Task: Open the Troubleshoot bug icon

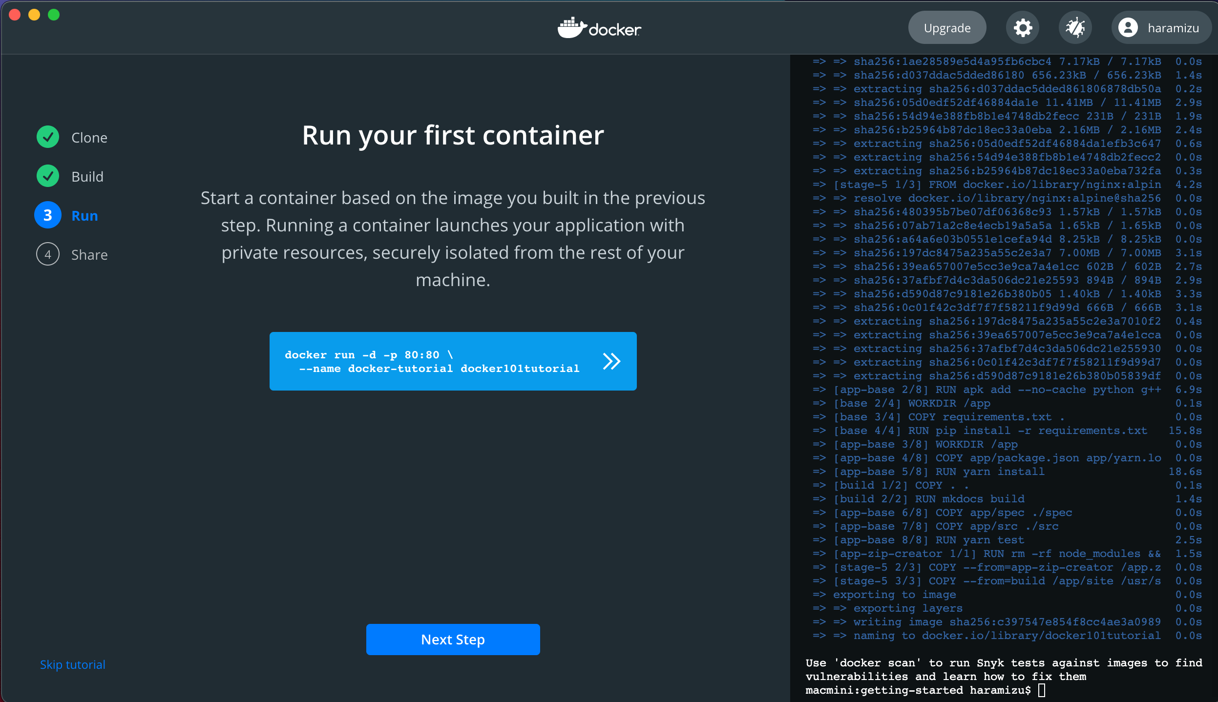Action: click(x=1075, y=28)
